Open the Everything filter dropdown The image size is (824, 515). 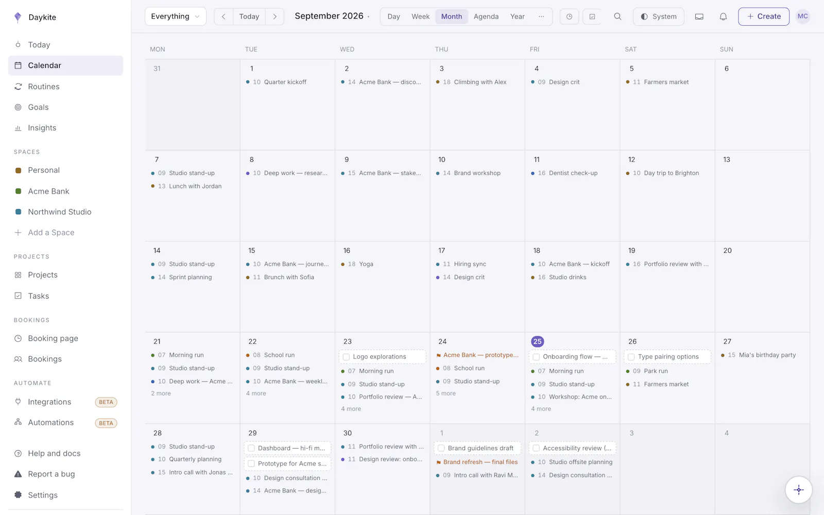click(176, 16)
